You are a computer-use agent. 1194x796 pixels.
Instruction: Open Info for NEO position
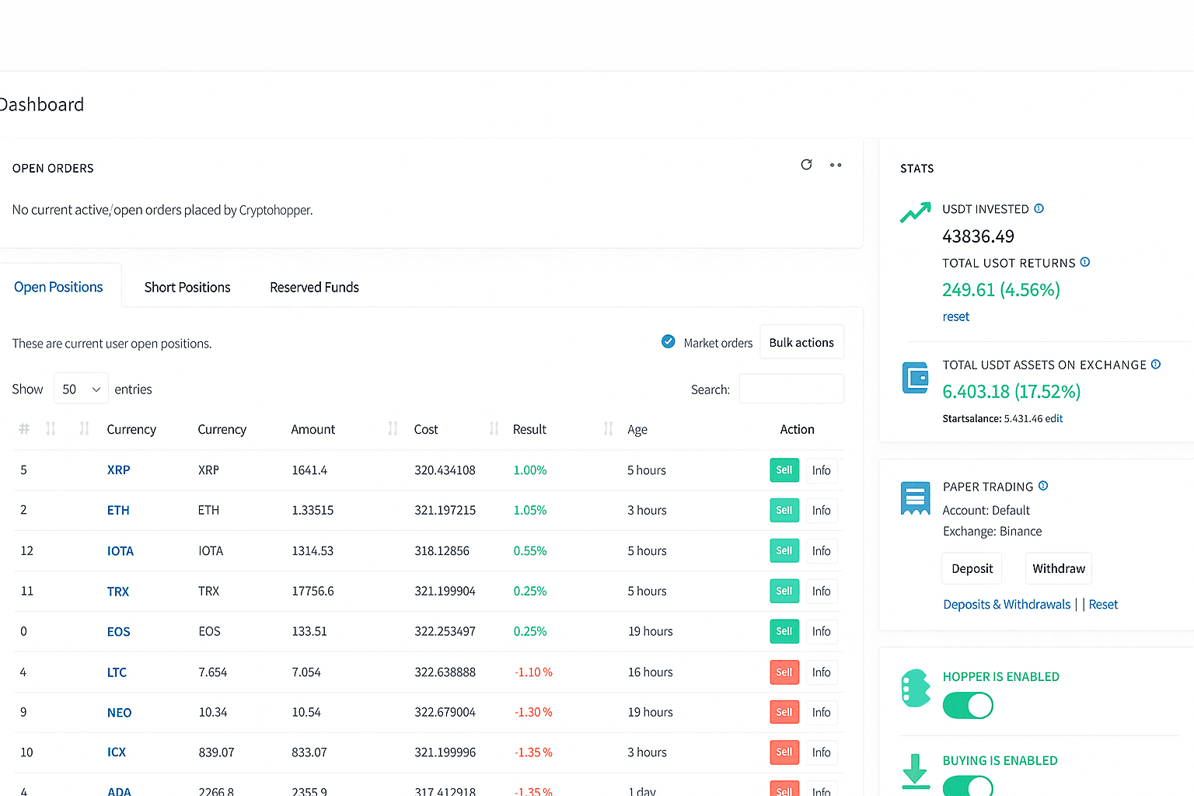point(822,712)
